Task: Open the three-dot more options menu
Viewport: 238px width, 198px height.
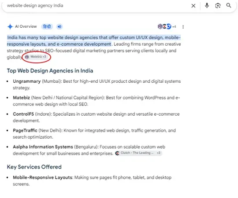Action: (x=183, y=27)
